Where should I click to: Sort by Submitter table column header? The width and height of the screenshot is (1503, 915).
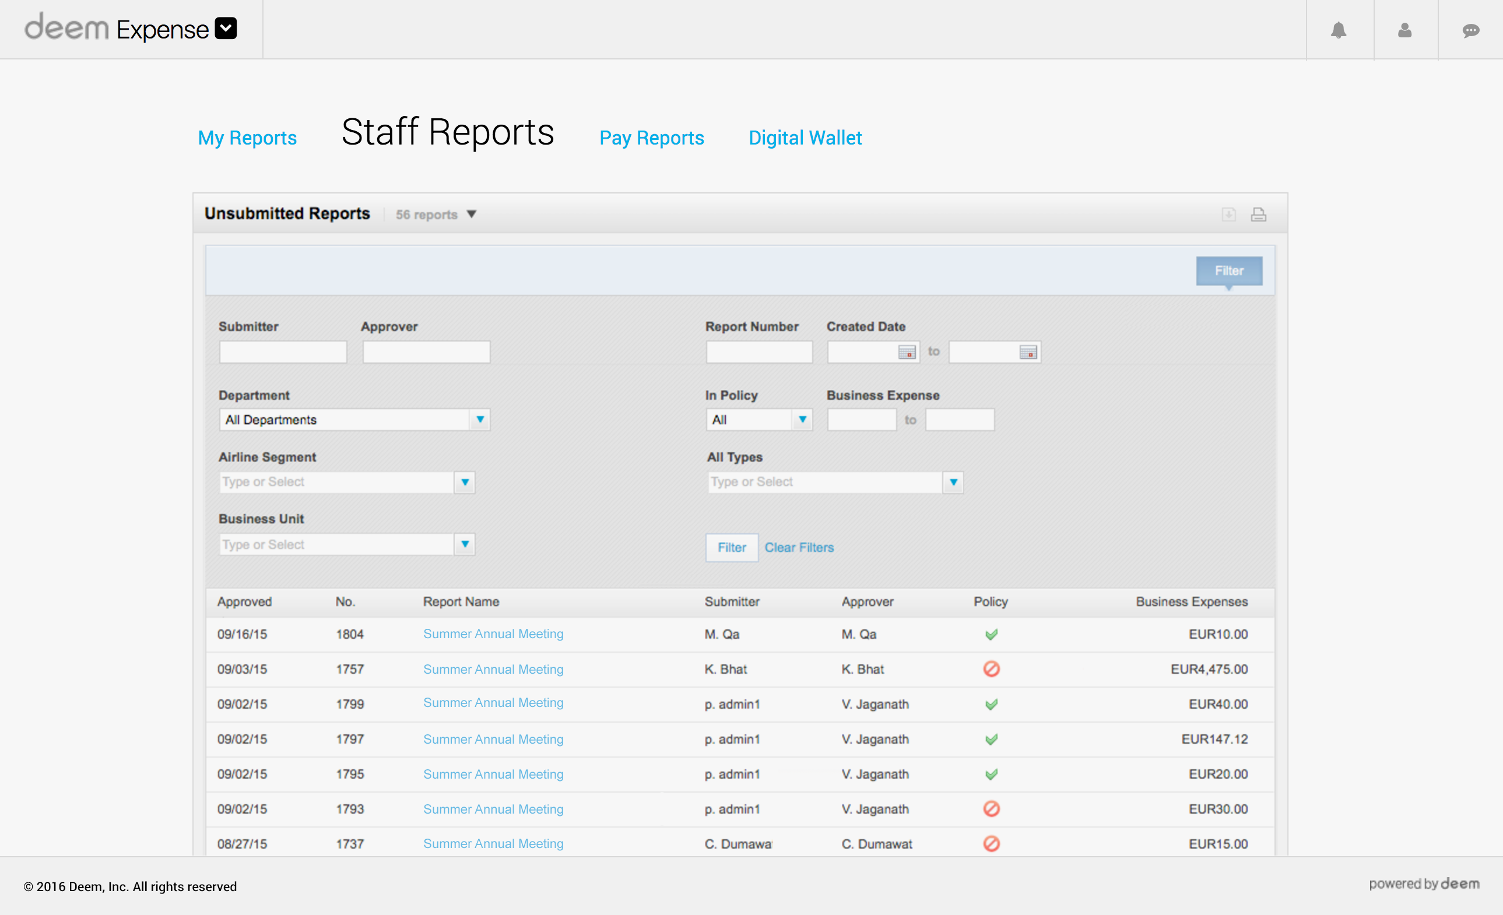[732, 601]
